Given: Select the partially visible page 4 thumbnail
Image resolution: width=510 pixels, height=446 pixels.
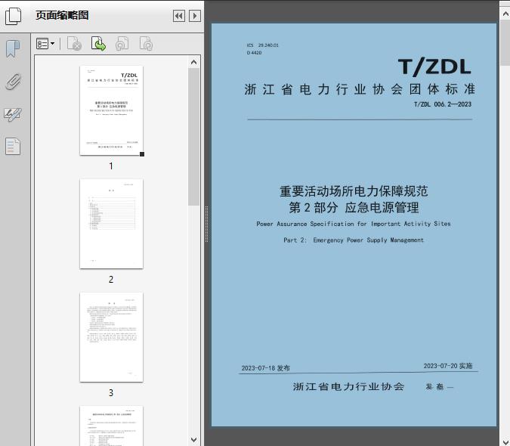Looking at the screenshot, I should coord(111,426).
